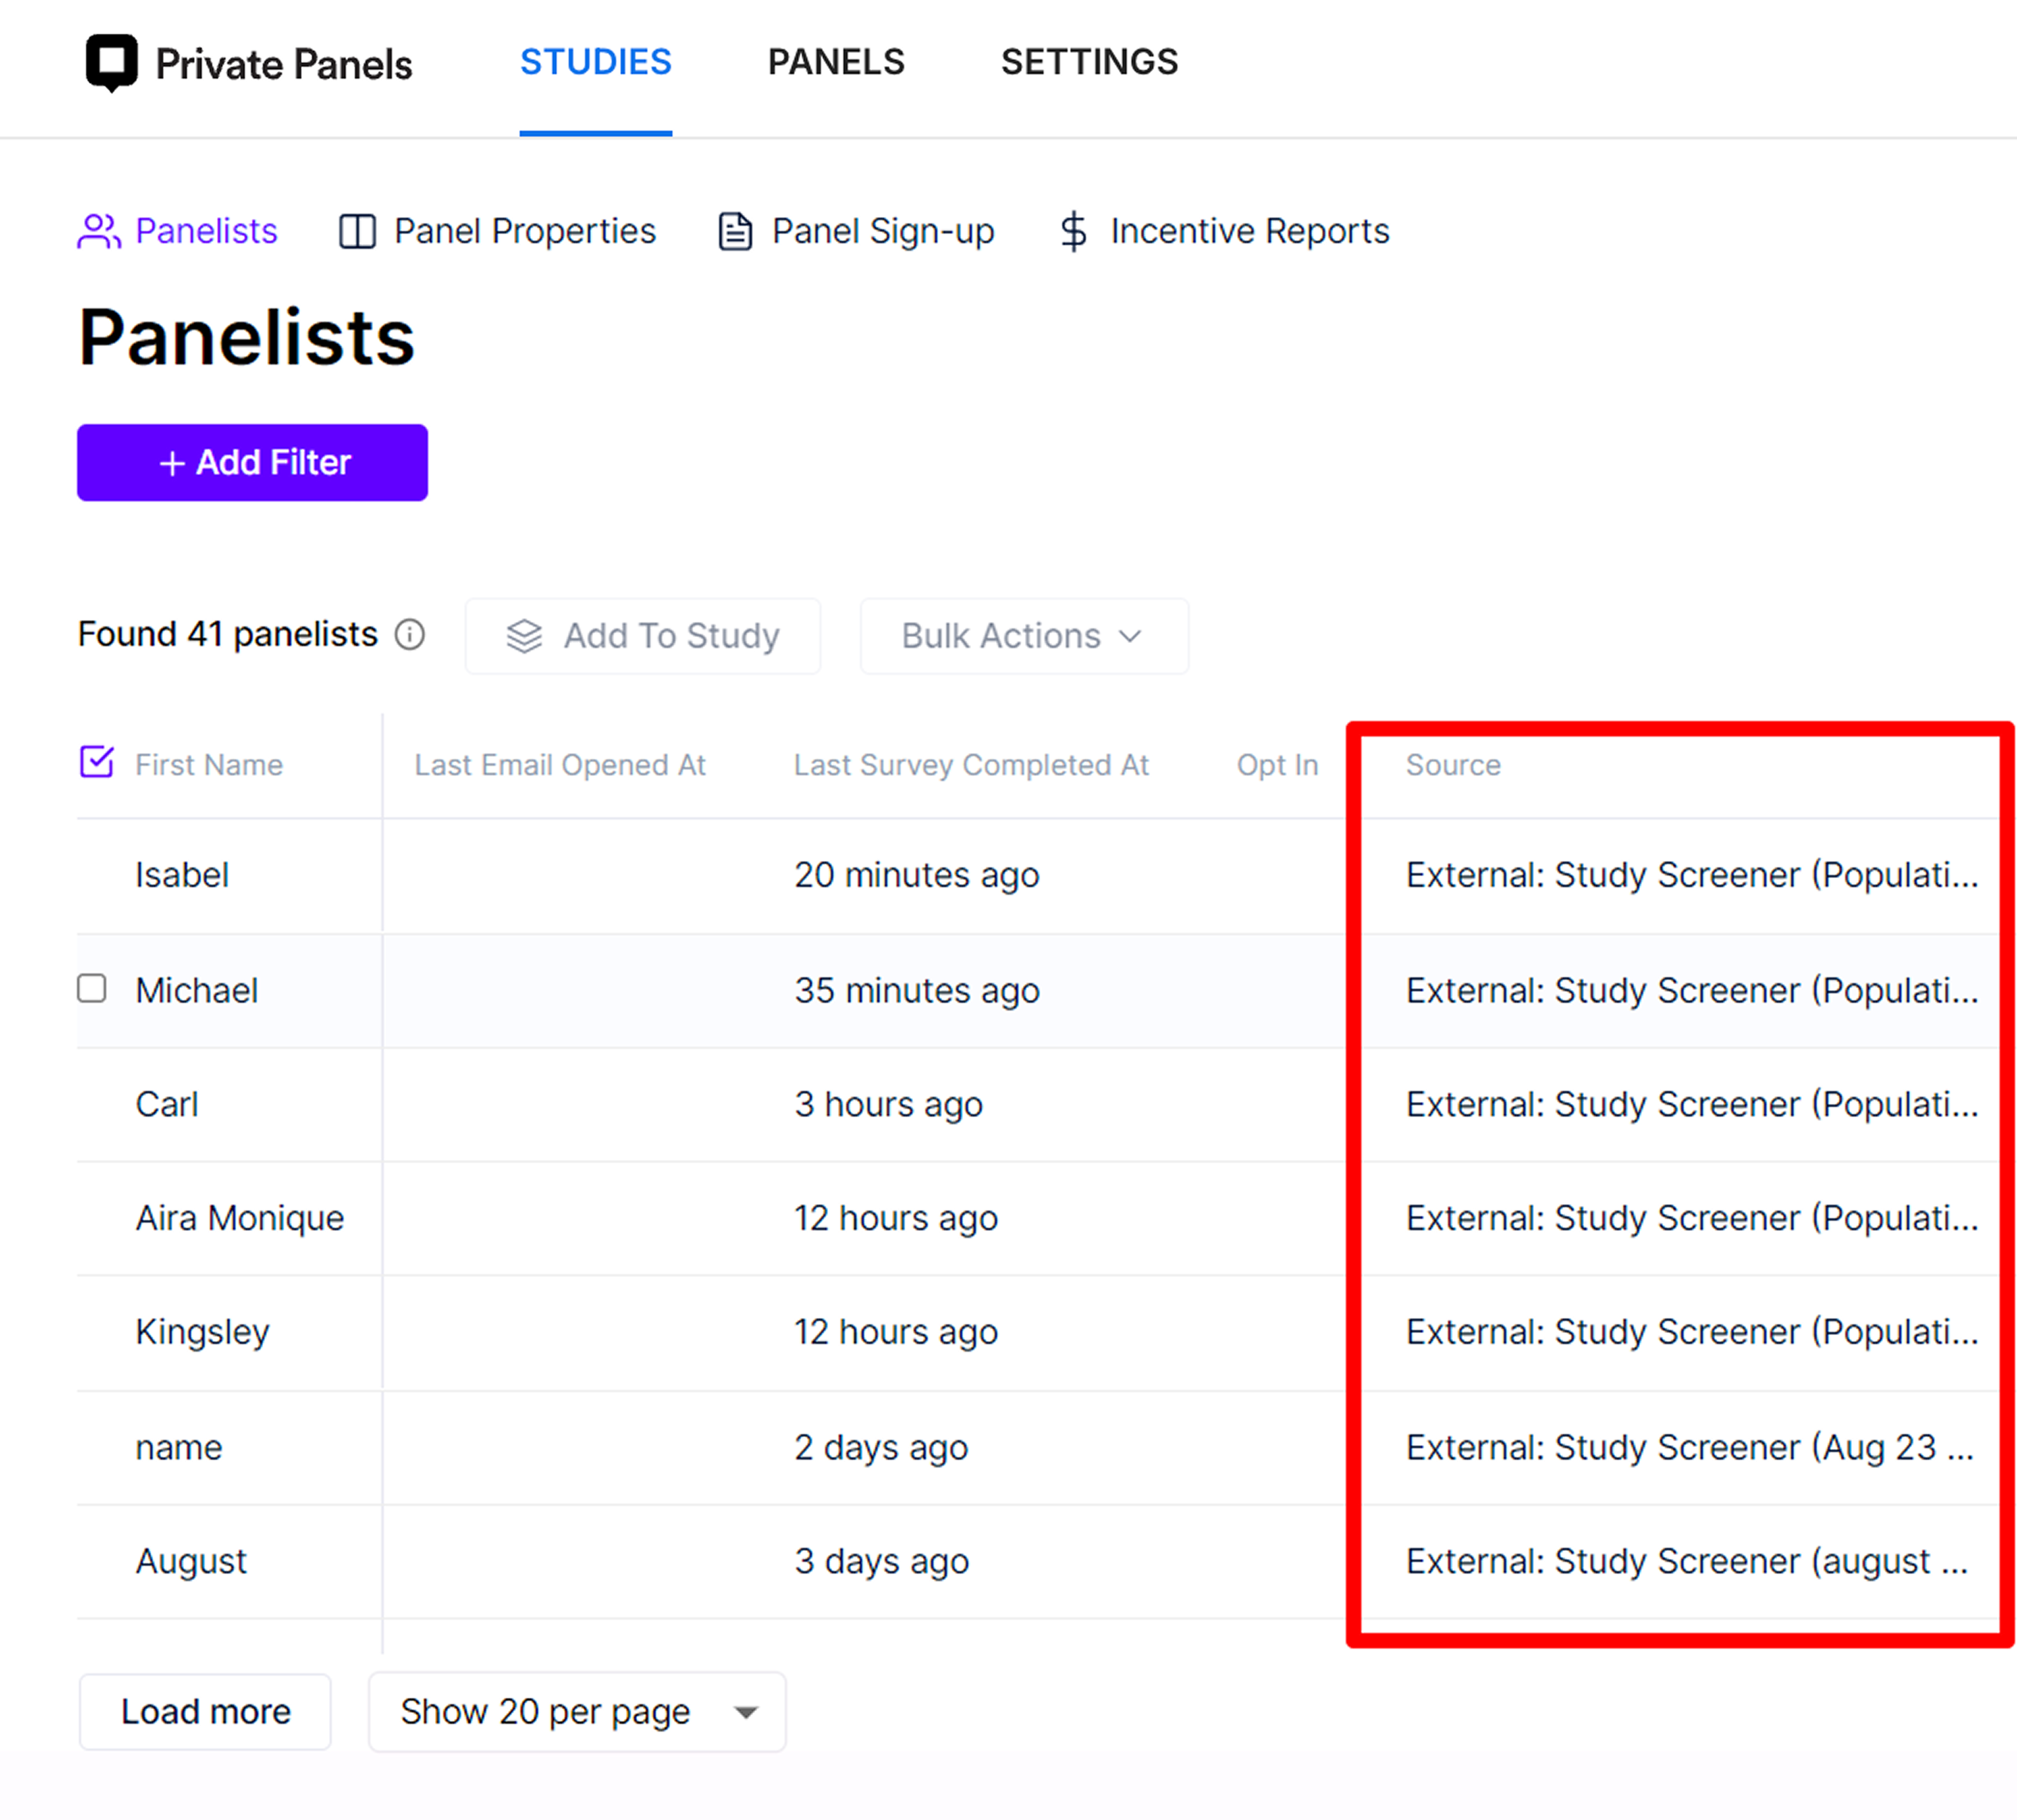Viewport: 2017px width, 1820px height.
Task: Select the Aira Monique panelist row
Action: (239, 1218)
